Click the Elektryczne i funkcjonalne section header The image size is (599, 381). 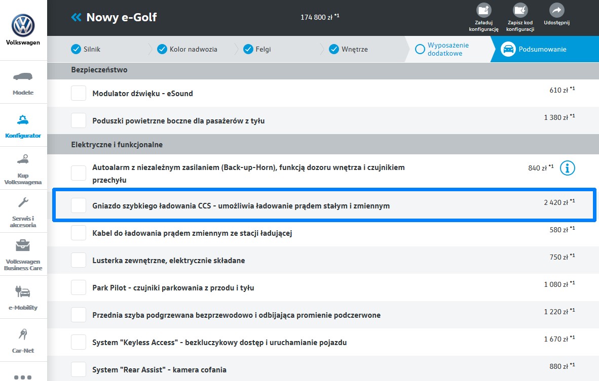pyautogui.click(x=323, y=145)
